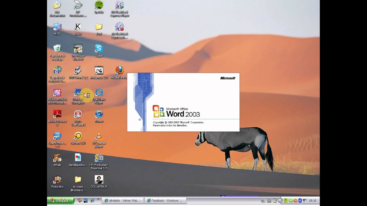The image size is (367, 206).
Task: Launch COLLATINUS desktop shortcut
Action: [x=99, y=182]
